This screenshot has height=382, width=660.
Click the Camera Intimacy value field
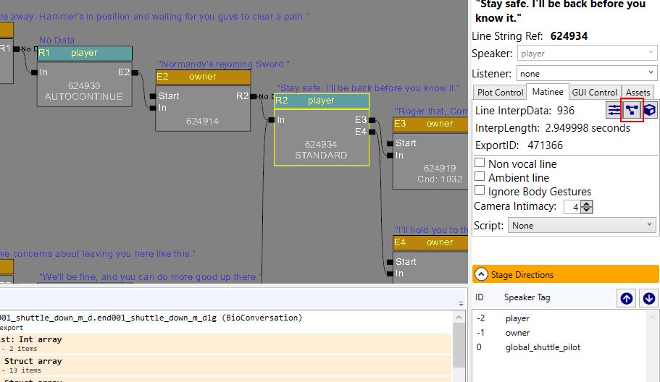coord(573,207)
